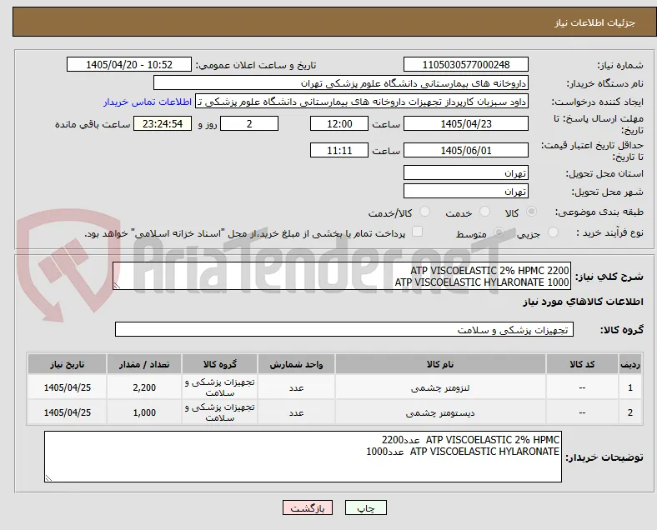Click the quantity cell 2,200
657x530 pixels.
(144, 387)
